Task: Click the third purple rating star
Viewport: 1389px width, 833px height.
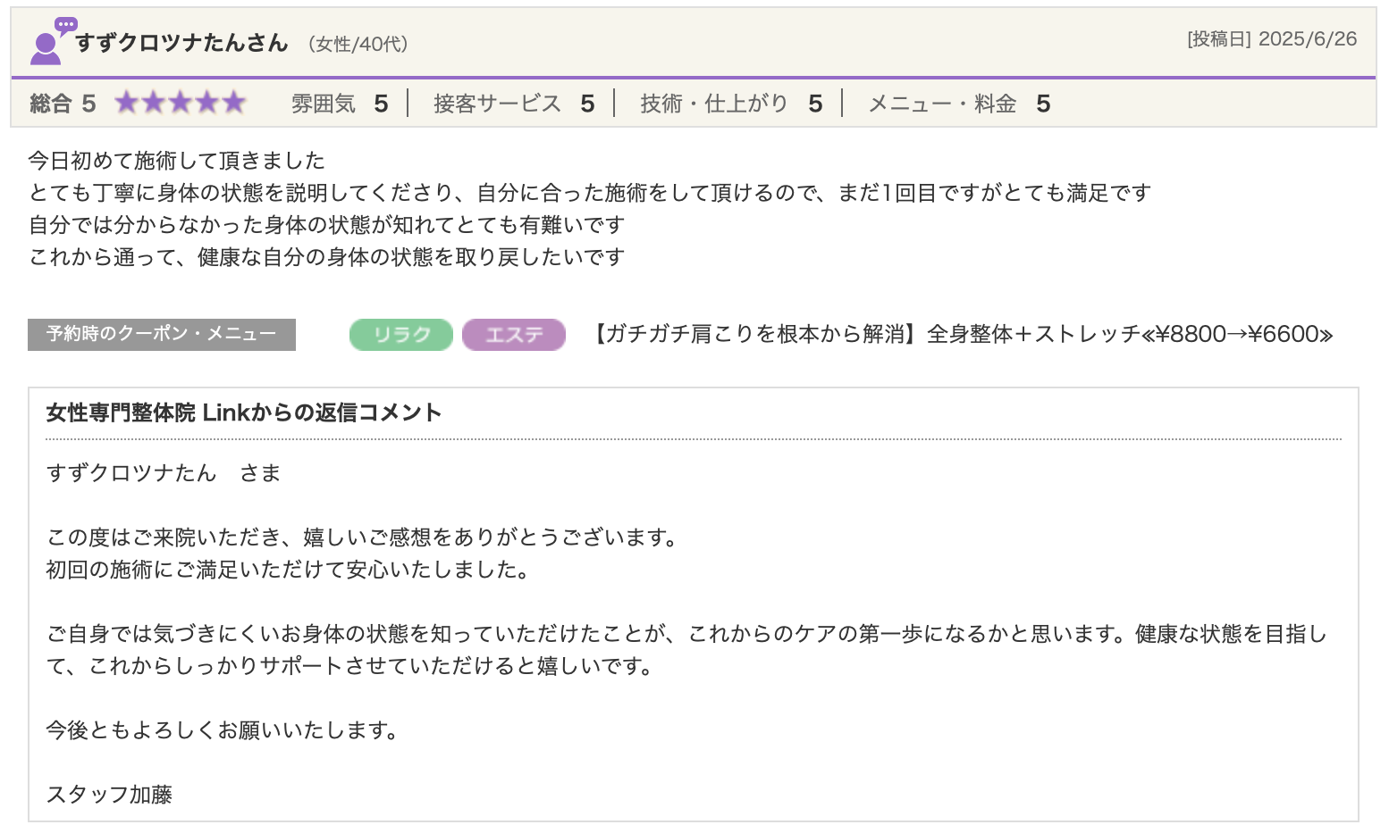Action: coord(181,103)
